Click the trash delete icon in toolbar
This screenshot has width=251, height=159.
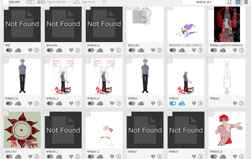[x=104, y=2]
